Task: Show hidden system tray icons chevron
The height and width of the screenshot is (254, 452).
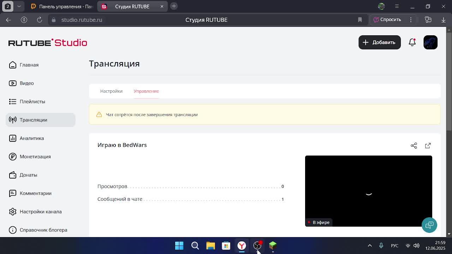Action: [370, 246]
